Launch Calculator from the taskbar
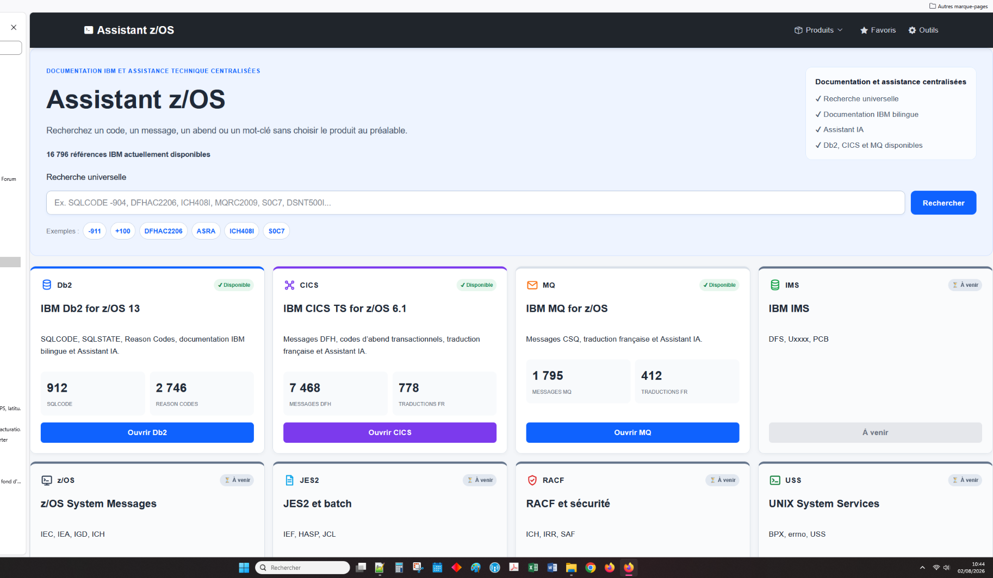 click(399, 568)
